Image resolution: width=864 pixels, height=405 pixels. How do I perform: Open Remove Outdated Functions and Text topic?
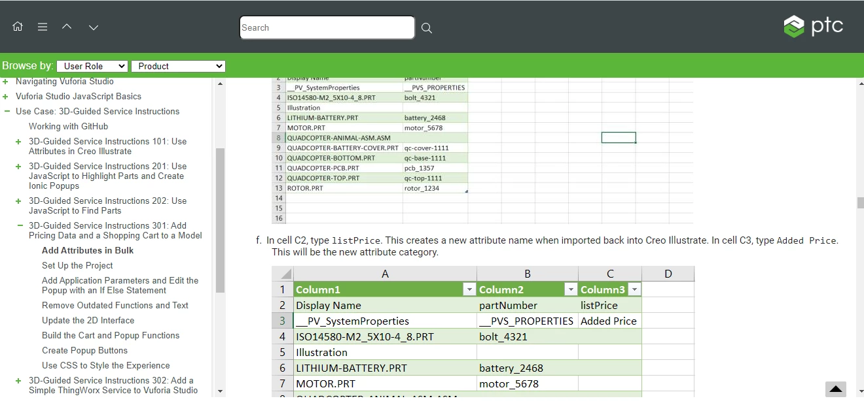coord(115,306)
